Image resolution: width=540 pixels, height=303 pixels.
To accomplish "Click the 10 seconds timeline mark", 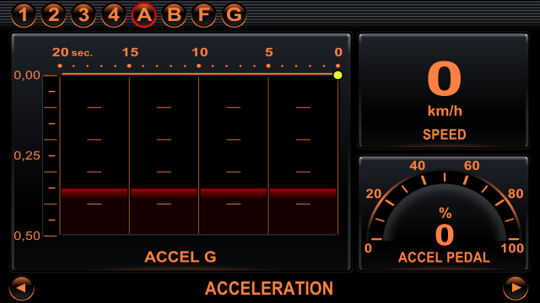I will click(x=200, y=52).
